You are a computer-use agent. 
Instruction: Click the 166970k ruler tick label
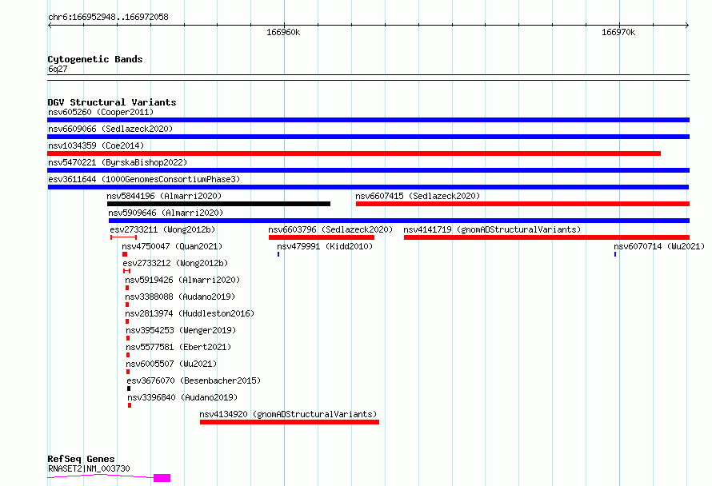pos(618,32)
